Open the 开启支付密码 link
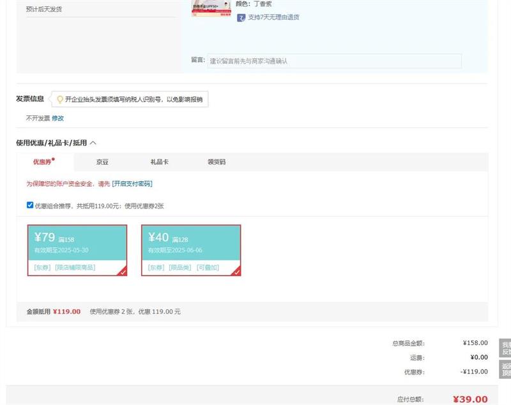This screenshot has width=511, height=405. 132,184
